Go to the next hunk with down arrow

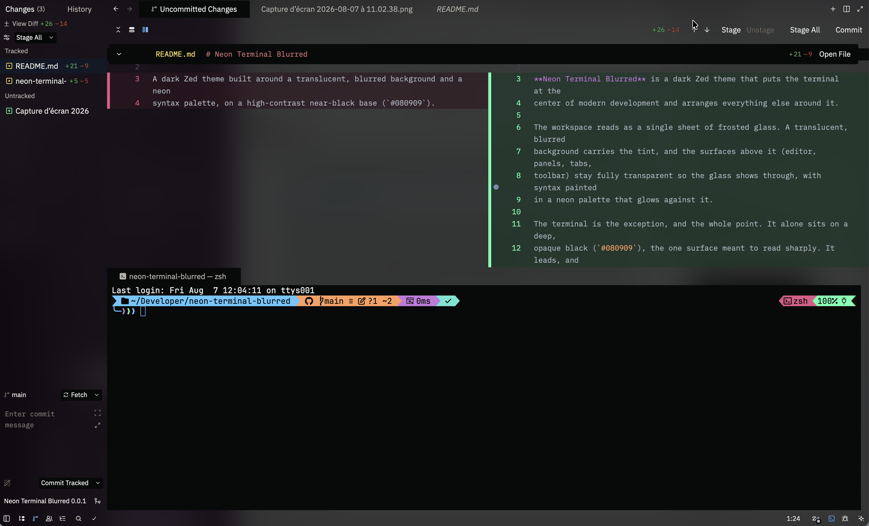click(x=707, y=30)
